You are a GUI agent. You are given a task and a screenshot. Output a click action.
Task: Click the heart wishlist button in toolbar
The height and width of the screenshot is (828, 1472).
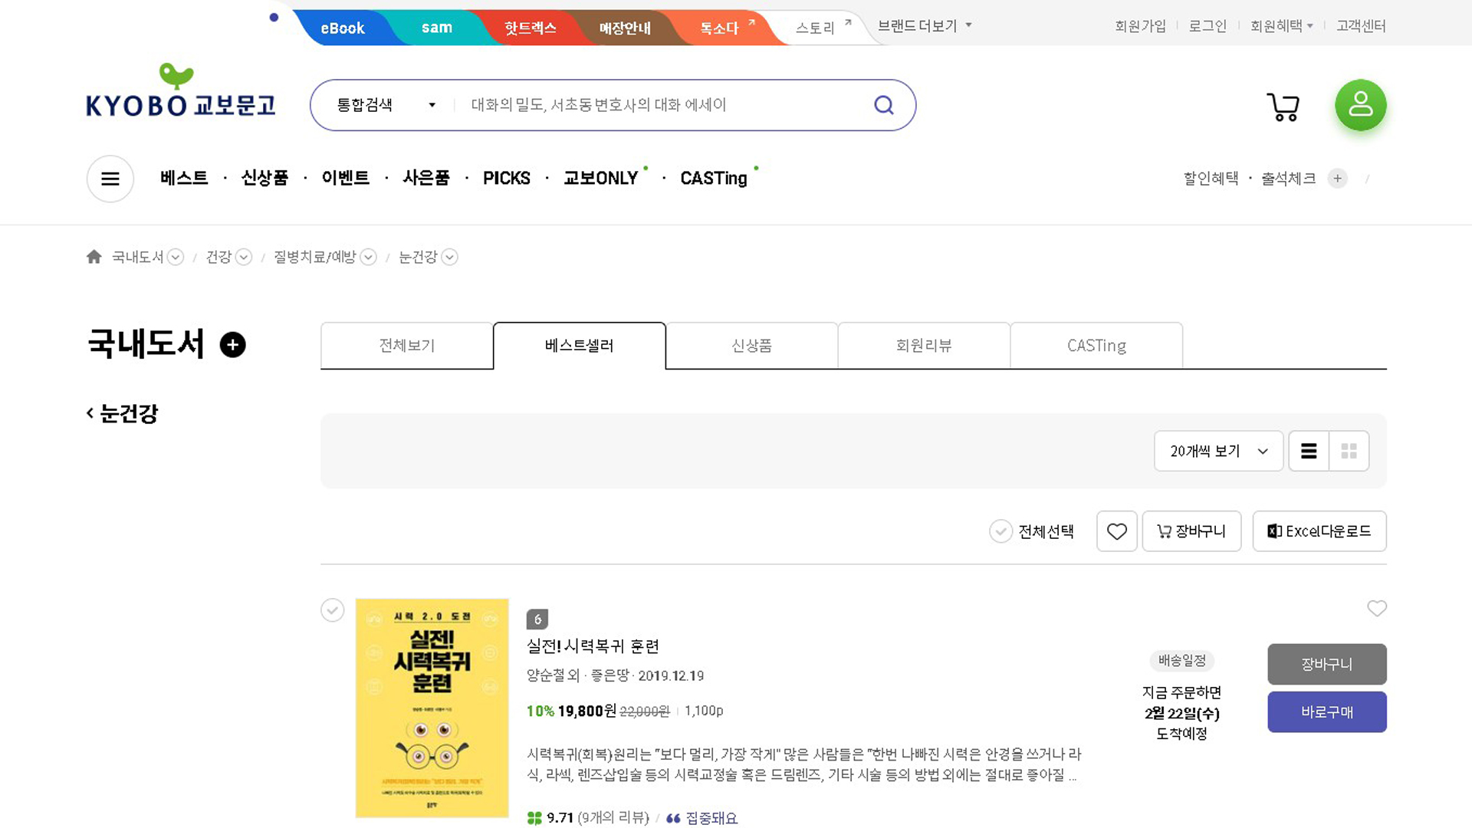pos(1116,531)
